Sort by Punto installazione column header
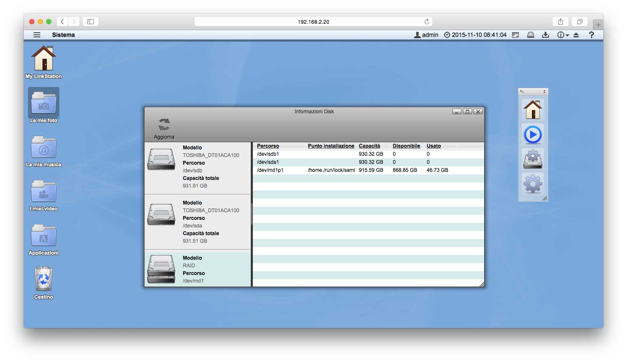Screen dimensions: 627x362 pyautogui.click(x=331, y=146)
